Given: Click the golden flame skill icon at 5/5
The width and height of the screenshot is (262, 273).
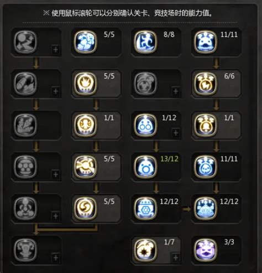Looking at the screenshot, I should tap(85, 84).
